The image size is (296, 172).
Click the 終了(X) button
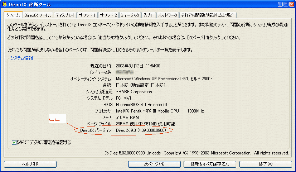coord(266,164)
